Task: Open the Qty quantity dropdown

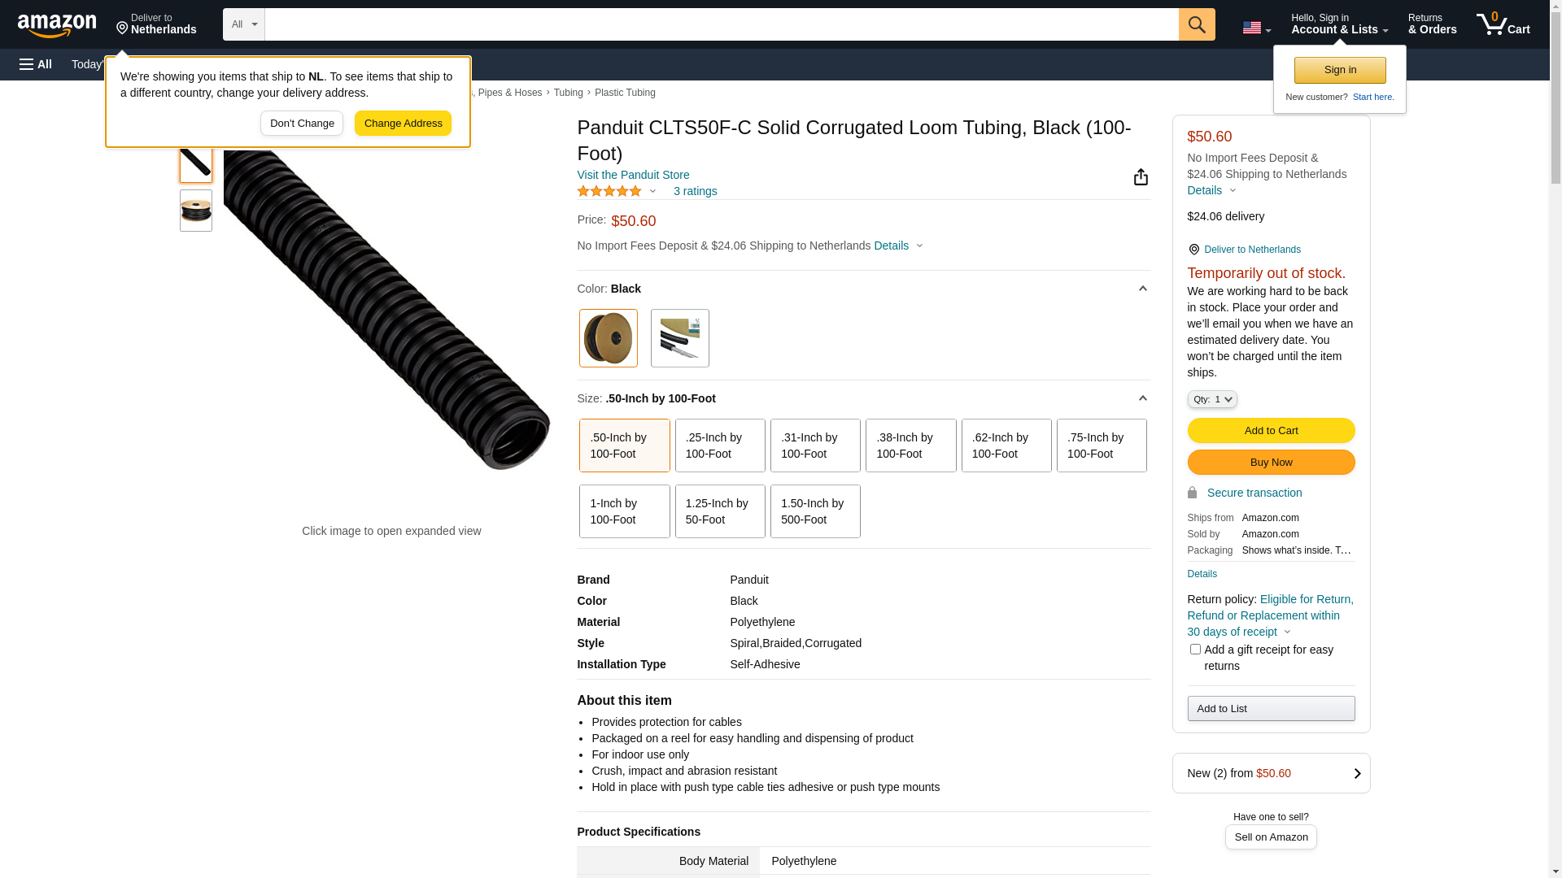Action: click(1212, 399)
